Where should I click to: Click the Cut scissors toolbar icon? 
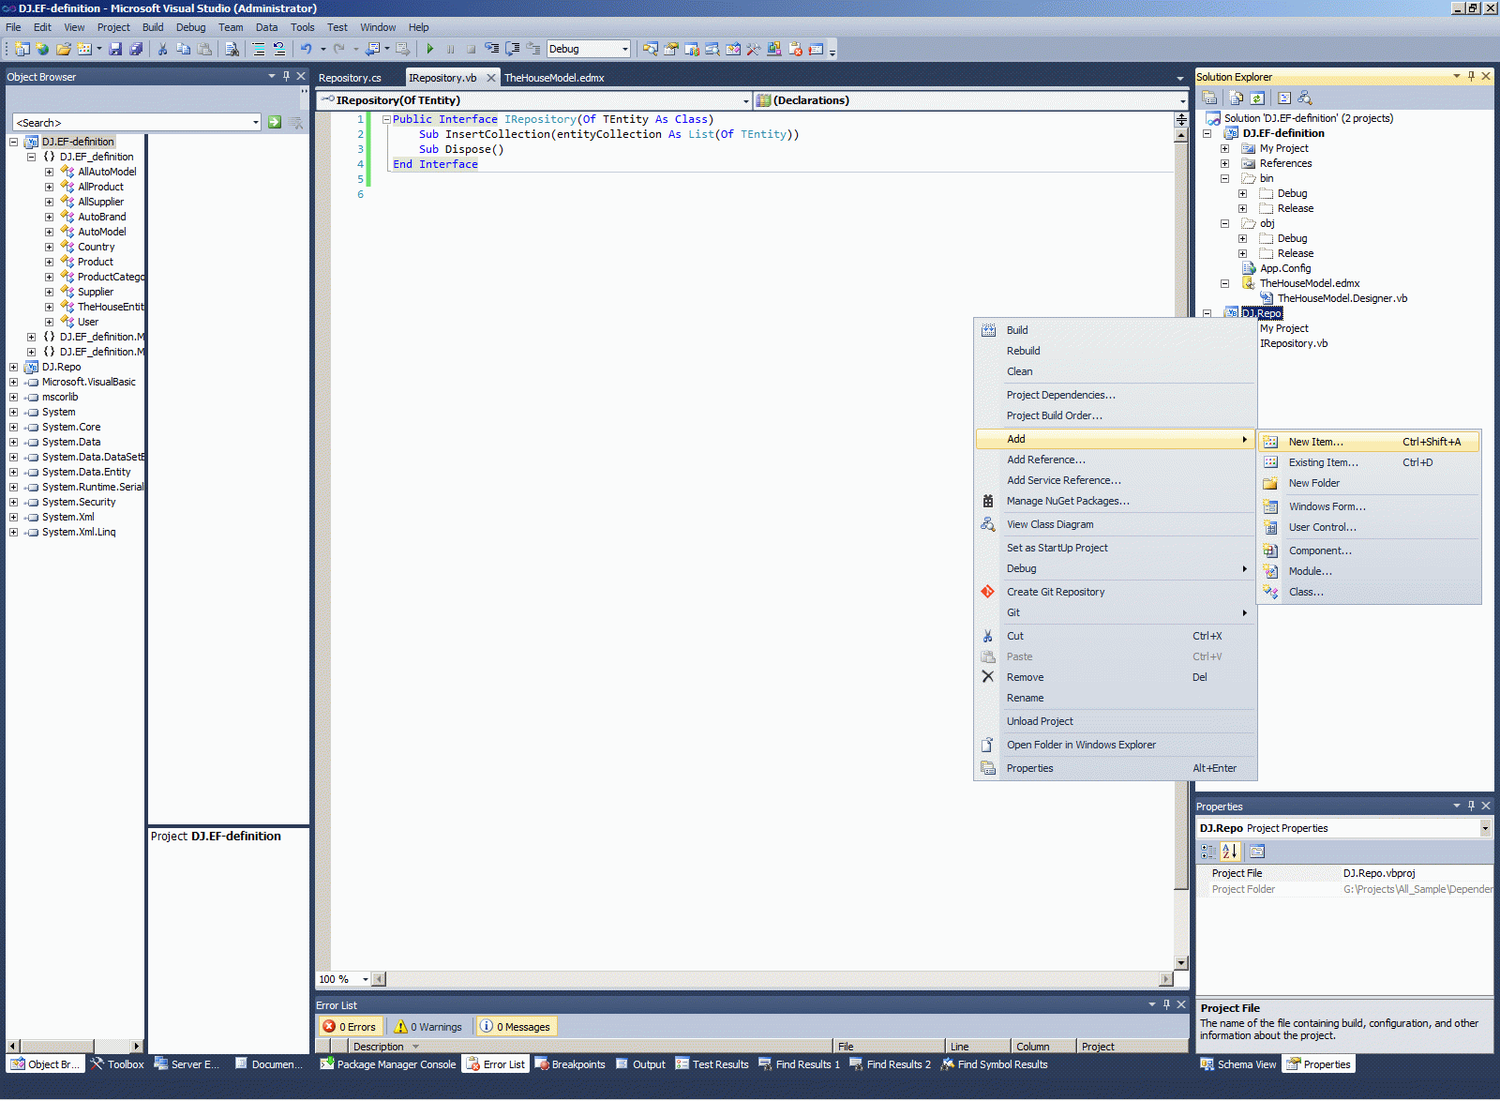[162, 49]
